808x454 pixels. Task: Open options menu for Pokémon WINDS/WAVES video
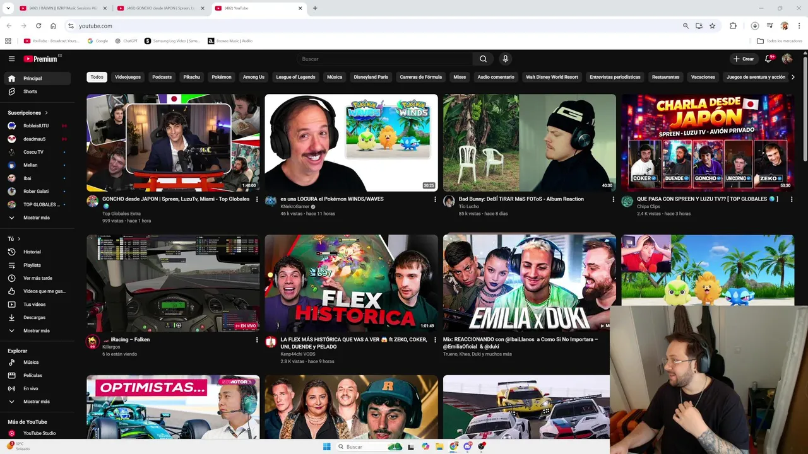pyautogui.click(x=435, y=199)
